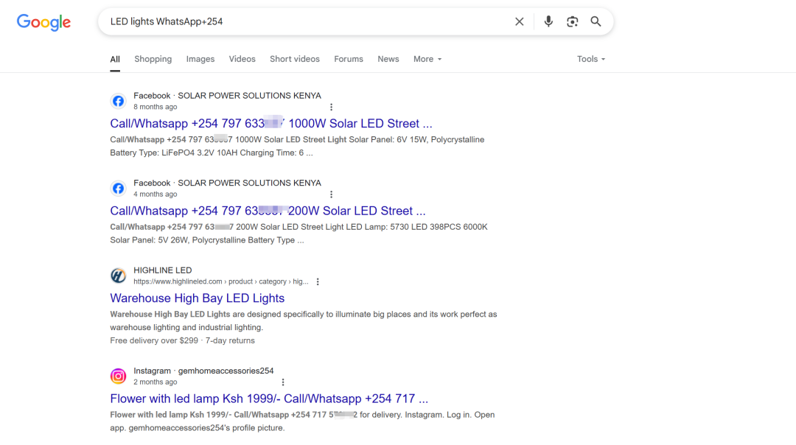Switch to the News tab

(x=388, y=60)
